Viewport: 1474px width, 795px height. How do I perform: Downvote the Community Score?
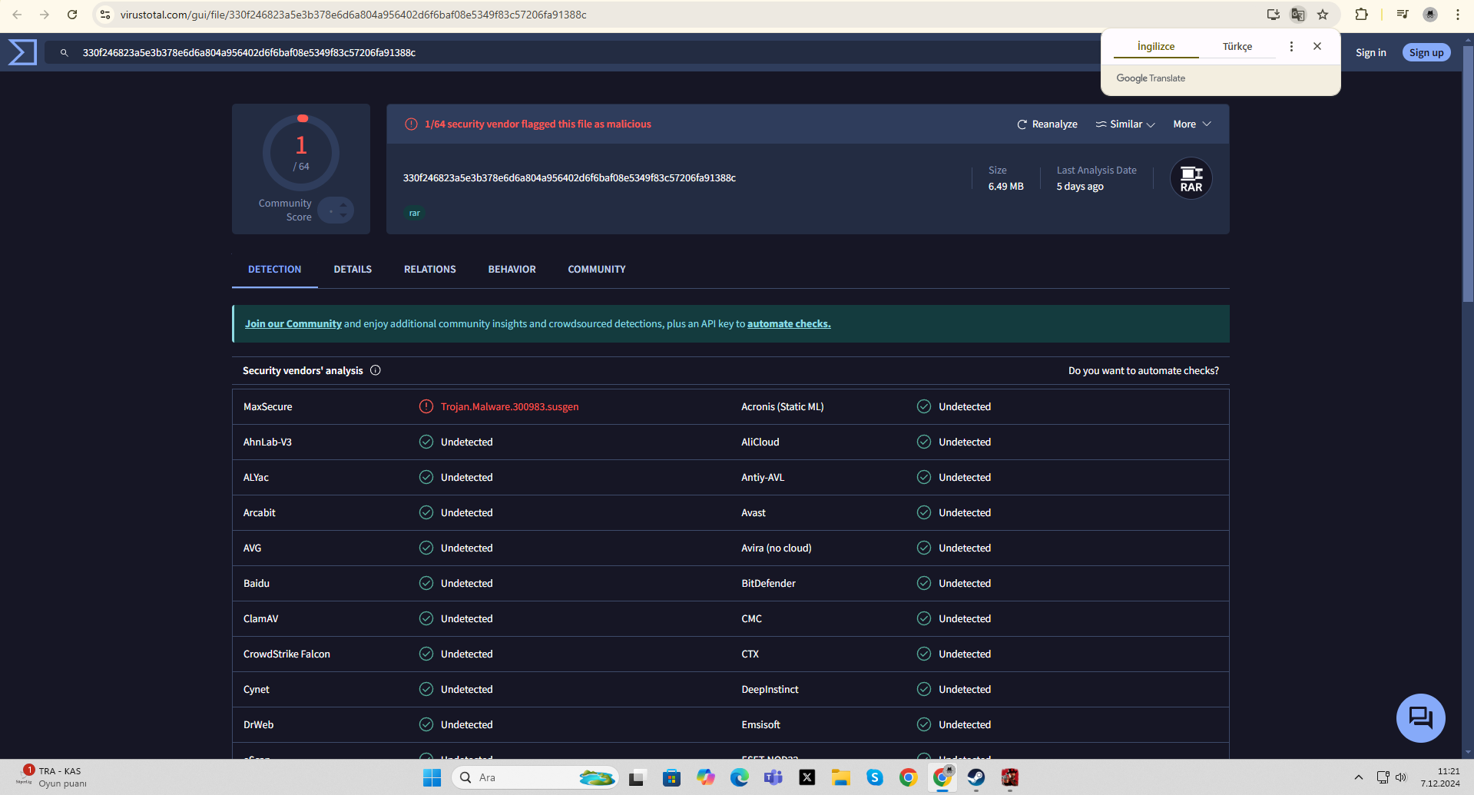pos(343,215)
